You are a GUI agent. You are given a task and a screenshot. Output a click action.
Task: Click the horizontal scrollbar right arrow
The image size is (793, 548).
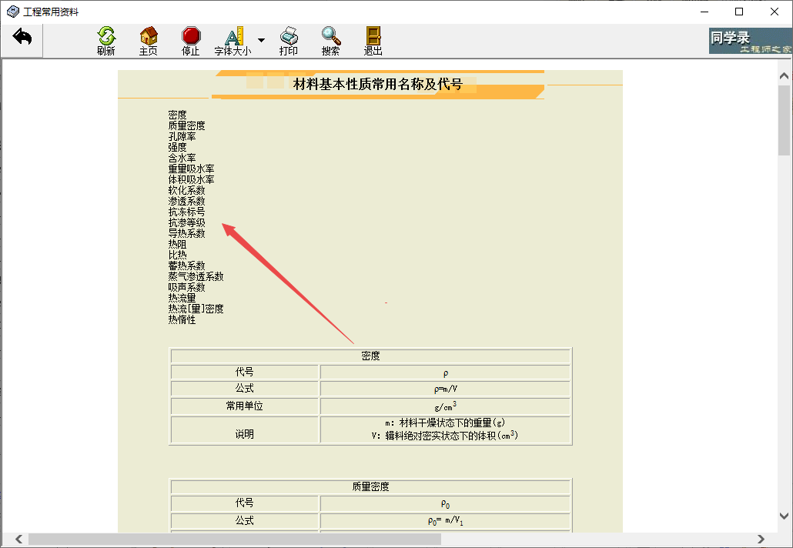point(761,539)
